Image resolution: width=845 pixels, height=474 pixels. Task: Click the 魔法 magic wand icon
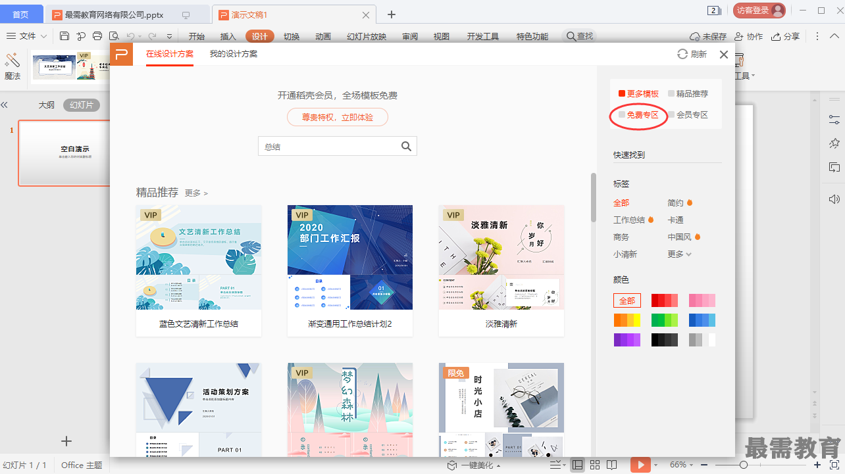pyautogui.click(x=13, y=61)
